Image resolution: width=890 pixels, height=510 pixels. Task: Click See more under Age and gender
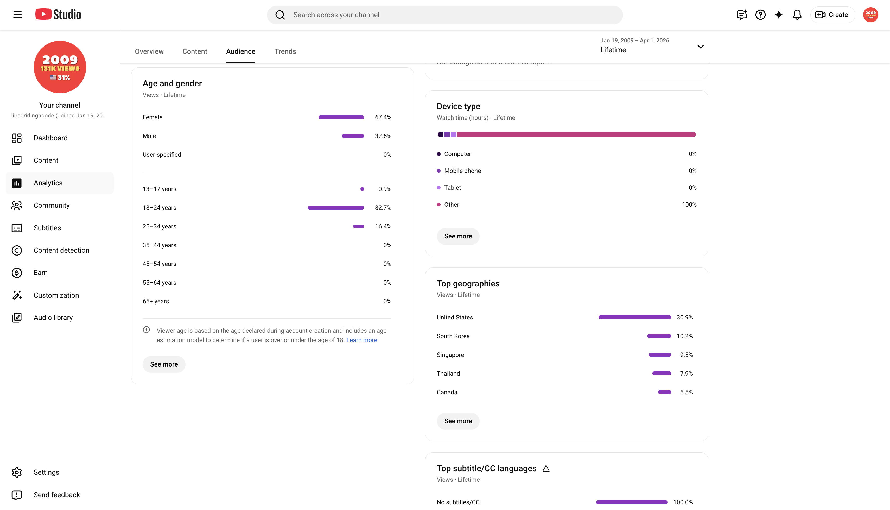point(164,364)
